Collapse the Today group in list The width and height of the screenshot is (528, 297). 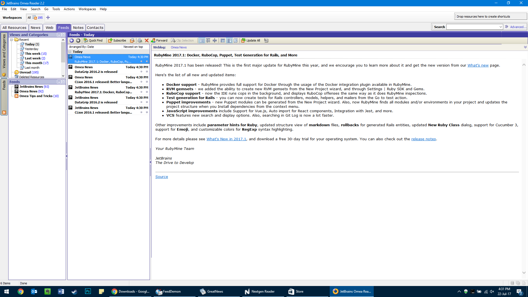tap(70, 52)
